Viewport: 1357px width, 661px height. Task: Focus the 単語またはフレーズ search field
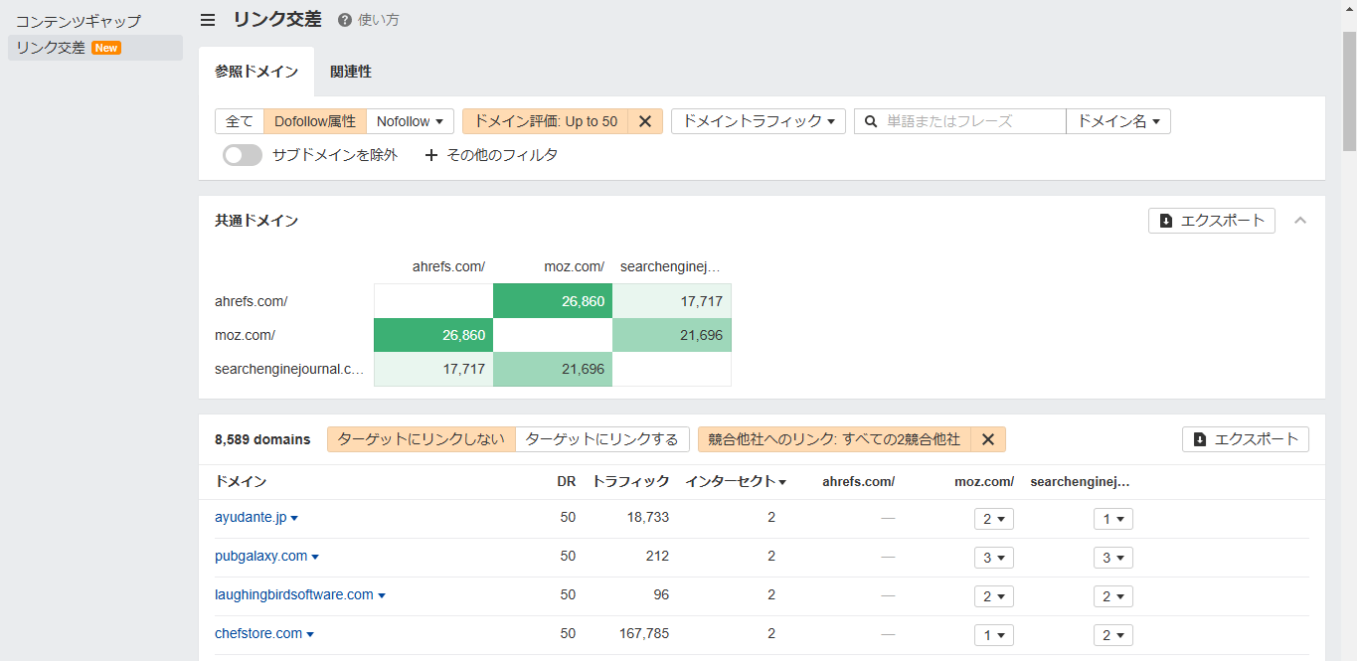click(x=971, y=121)
